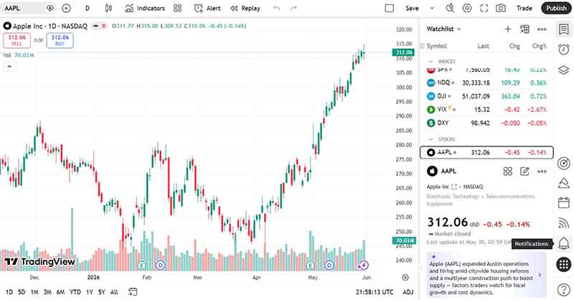
Task: Toggle the watchlist panel sidebar icon
Action: (x=564, y=29)
